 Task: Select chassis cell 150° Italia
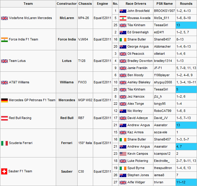(x=85, y=143)
